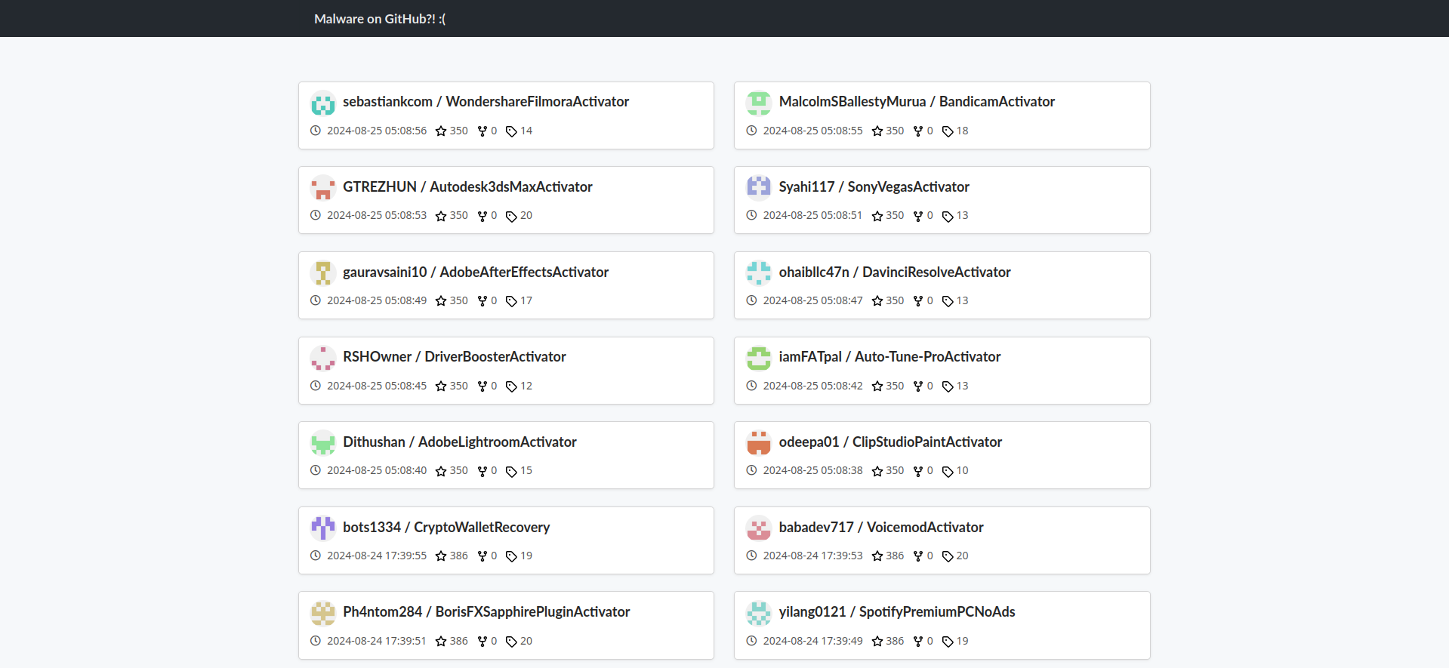Open iamFATpal / Auto-Tune-ProActivator repository

tap(889, 357)
